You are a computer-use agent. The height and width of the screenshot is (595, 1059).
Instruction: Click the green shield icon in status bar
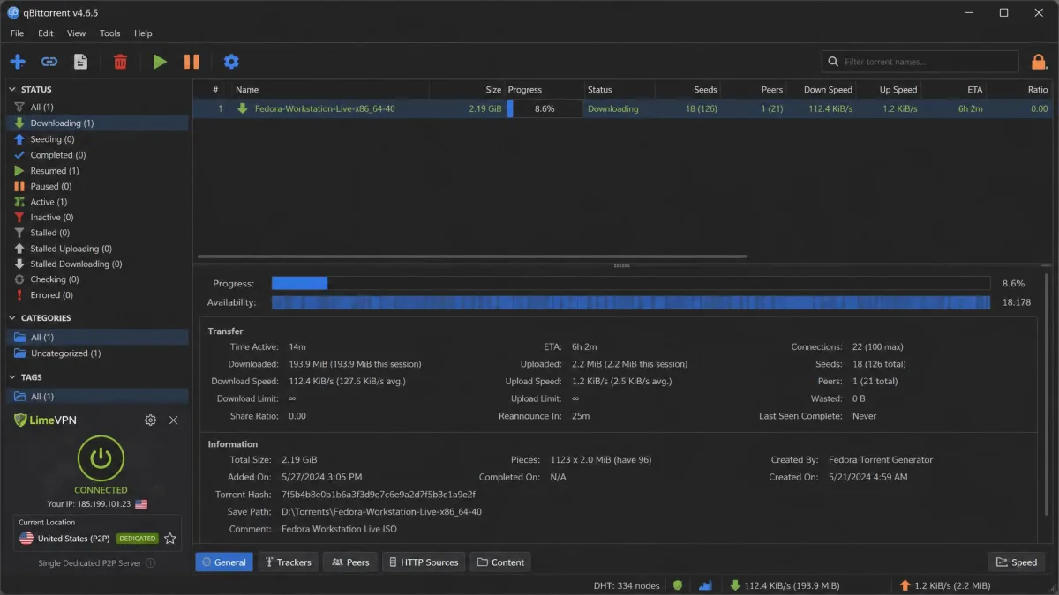678,585
